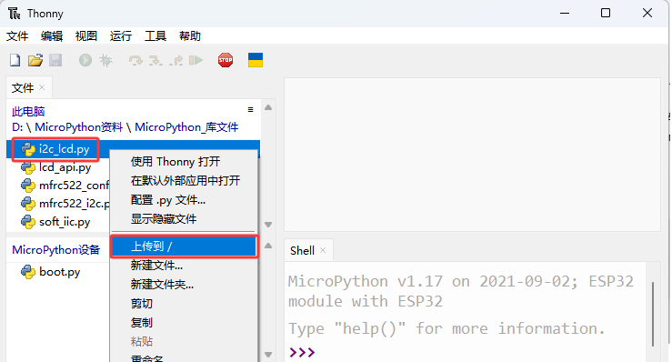Select 配置 .py 文件... menu entry

tap(184, 200)
